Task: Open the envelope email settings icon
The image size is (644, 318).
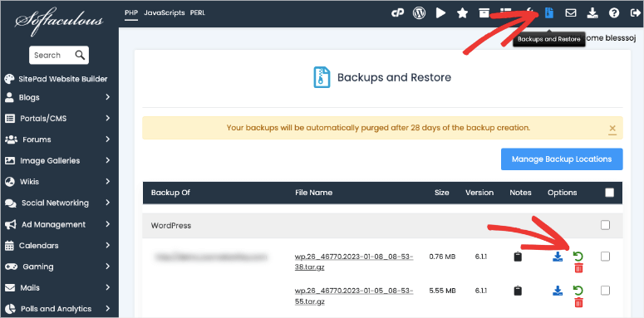Action: pos(571,13)
